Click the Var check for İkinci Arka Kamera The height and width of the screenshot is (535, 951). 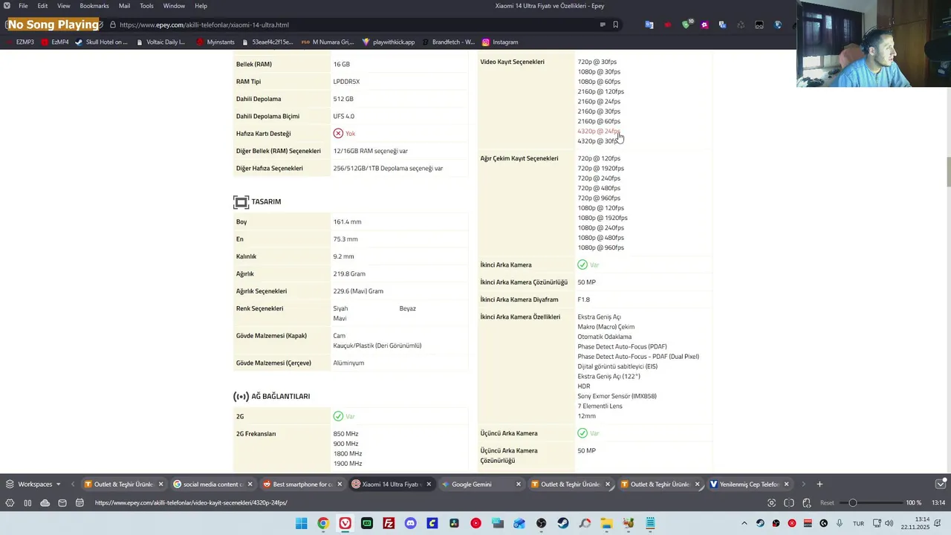(582, 265)
